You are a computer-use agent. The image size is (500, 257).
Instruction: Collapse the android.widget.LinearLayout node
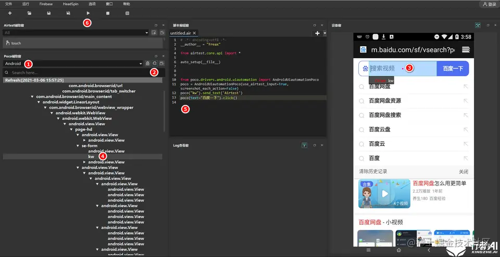pyautogui.click(x=39, y=102)
